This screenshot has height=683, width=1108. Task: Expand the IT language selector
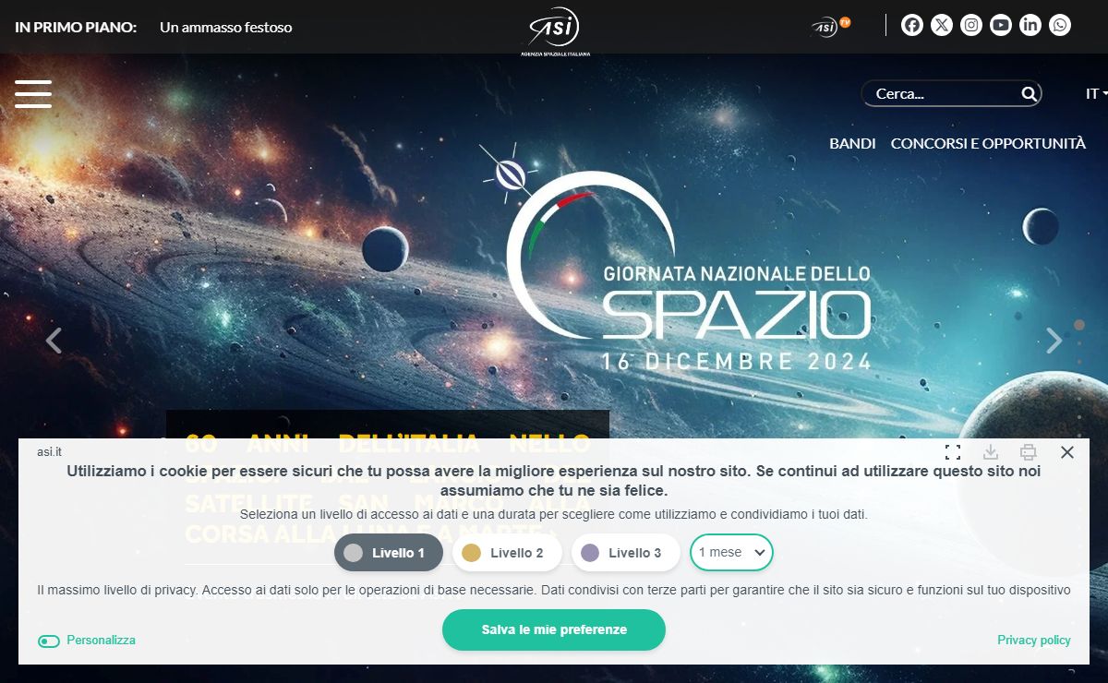tap(1096, 93)
